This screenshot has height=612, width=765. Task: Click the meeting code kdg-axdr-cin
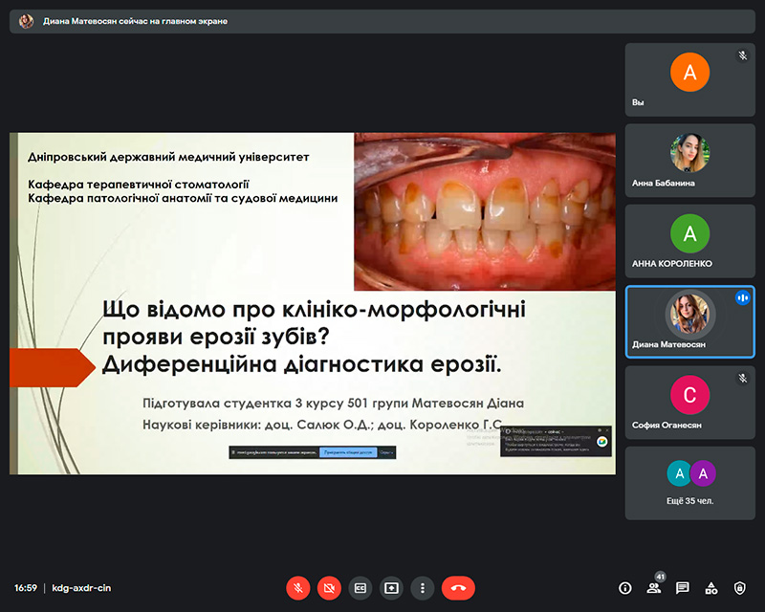click(81, 588)
